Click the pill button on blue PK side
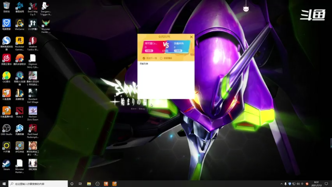332x187 pixels. click(178, 51)
